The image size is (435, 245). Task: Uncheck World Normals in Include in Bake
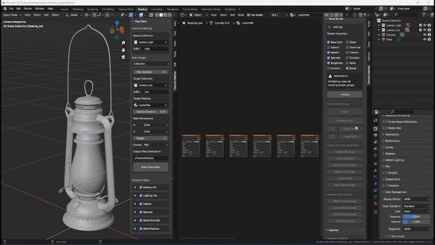tap(141, 220)
